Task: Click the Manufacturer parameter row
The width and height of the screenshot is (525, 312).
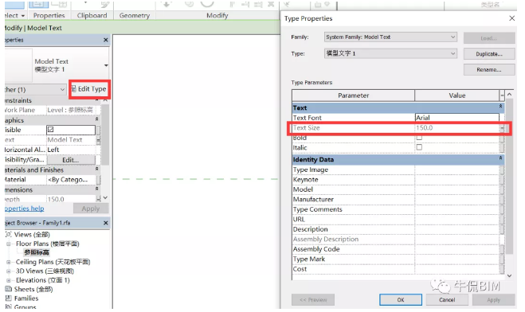Action: [396, 200]
